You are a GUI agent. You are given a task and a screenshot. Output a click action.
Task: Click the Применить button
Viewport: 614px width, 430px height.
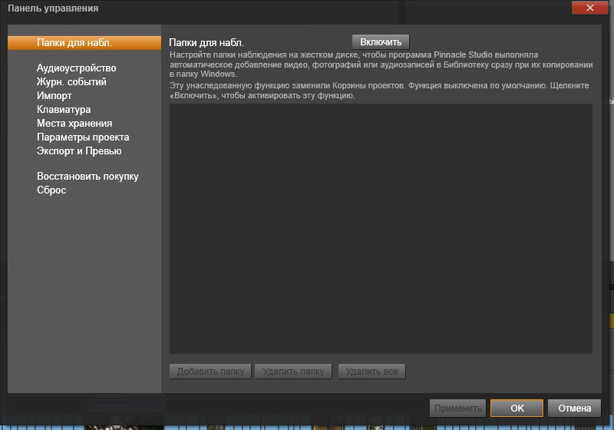(457, 408)
